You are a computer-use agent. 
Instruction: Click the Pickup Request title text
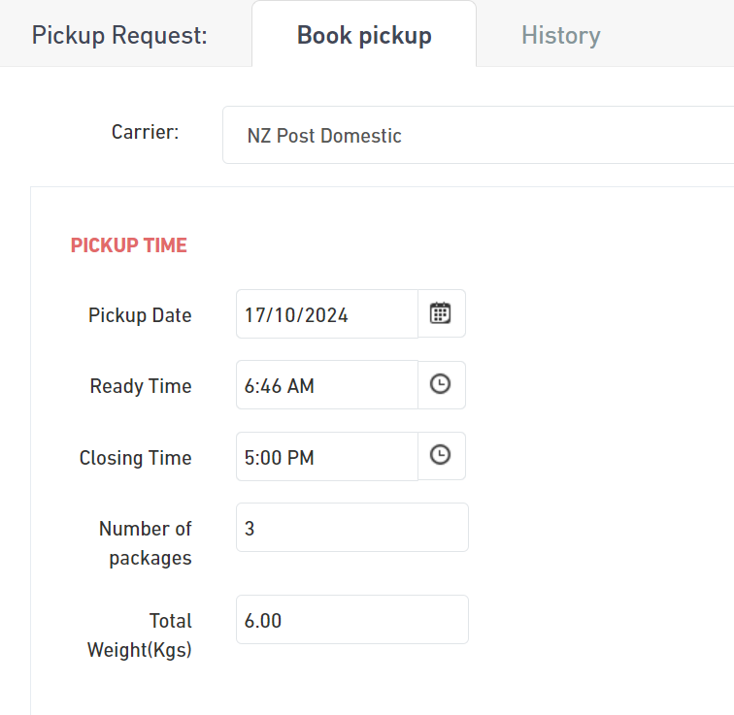tap(119, 36)
